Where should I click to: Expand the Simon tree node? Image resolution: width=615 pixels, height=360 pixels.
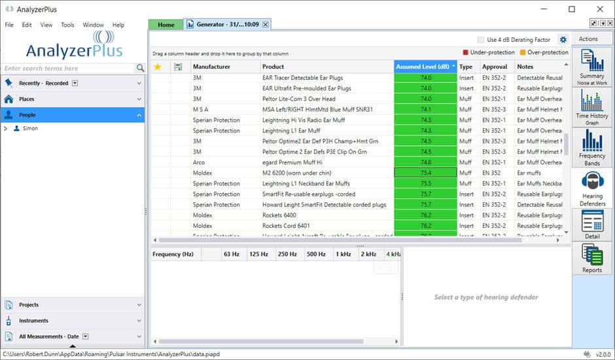point(6,129)
